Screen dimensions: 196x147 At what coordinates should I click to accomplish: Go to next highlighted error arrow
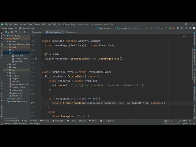pyautogui.click(x=191, y=36)
